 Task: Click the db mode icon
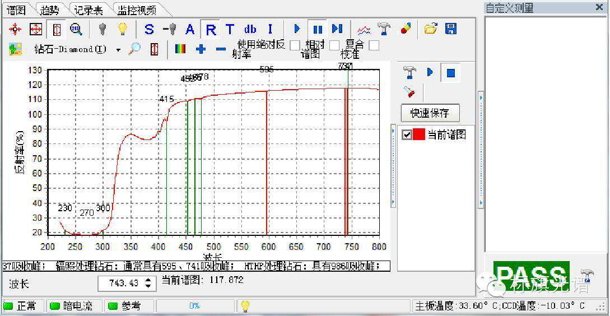point(250,29)
